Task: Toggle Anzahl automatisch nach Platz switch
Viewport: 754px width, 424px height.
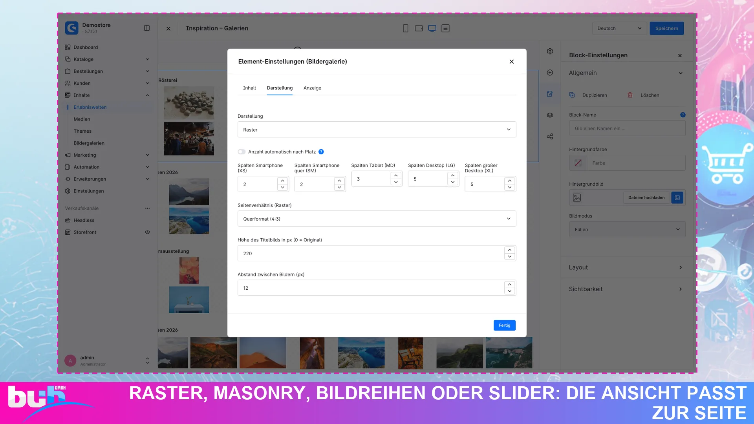Action: click(242, 152)
